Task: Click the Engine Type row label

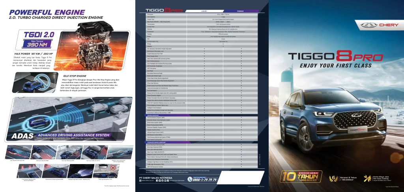Action: pos(150,19)
